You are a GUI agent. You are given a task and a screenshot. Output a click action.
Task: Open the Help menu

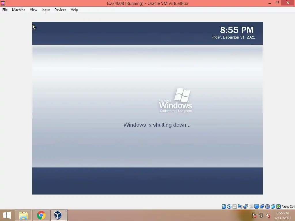coord(74,10)
